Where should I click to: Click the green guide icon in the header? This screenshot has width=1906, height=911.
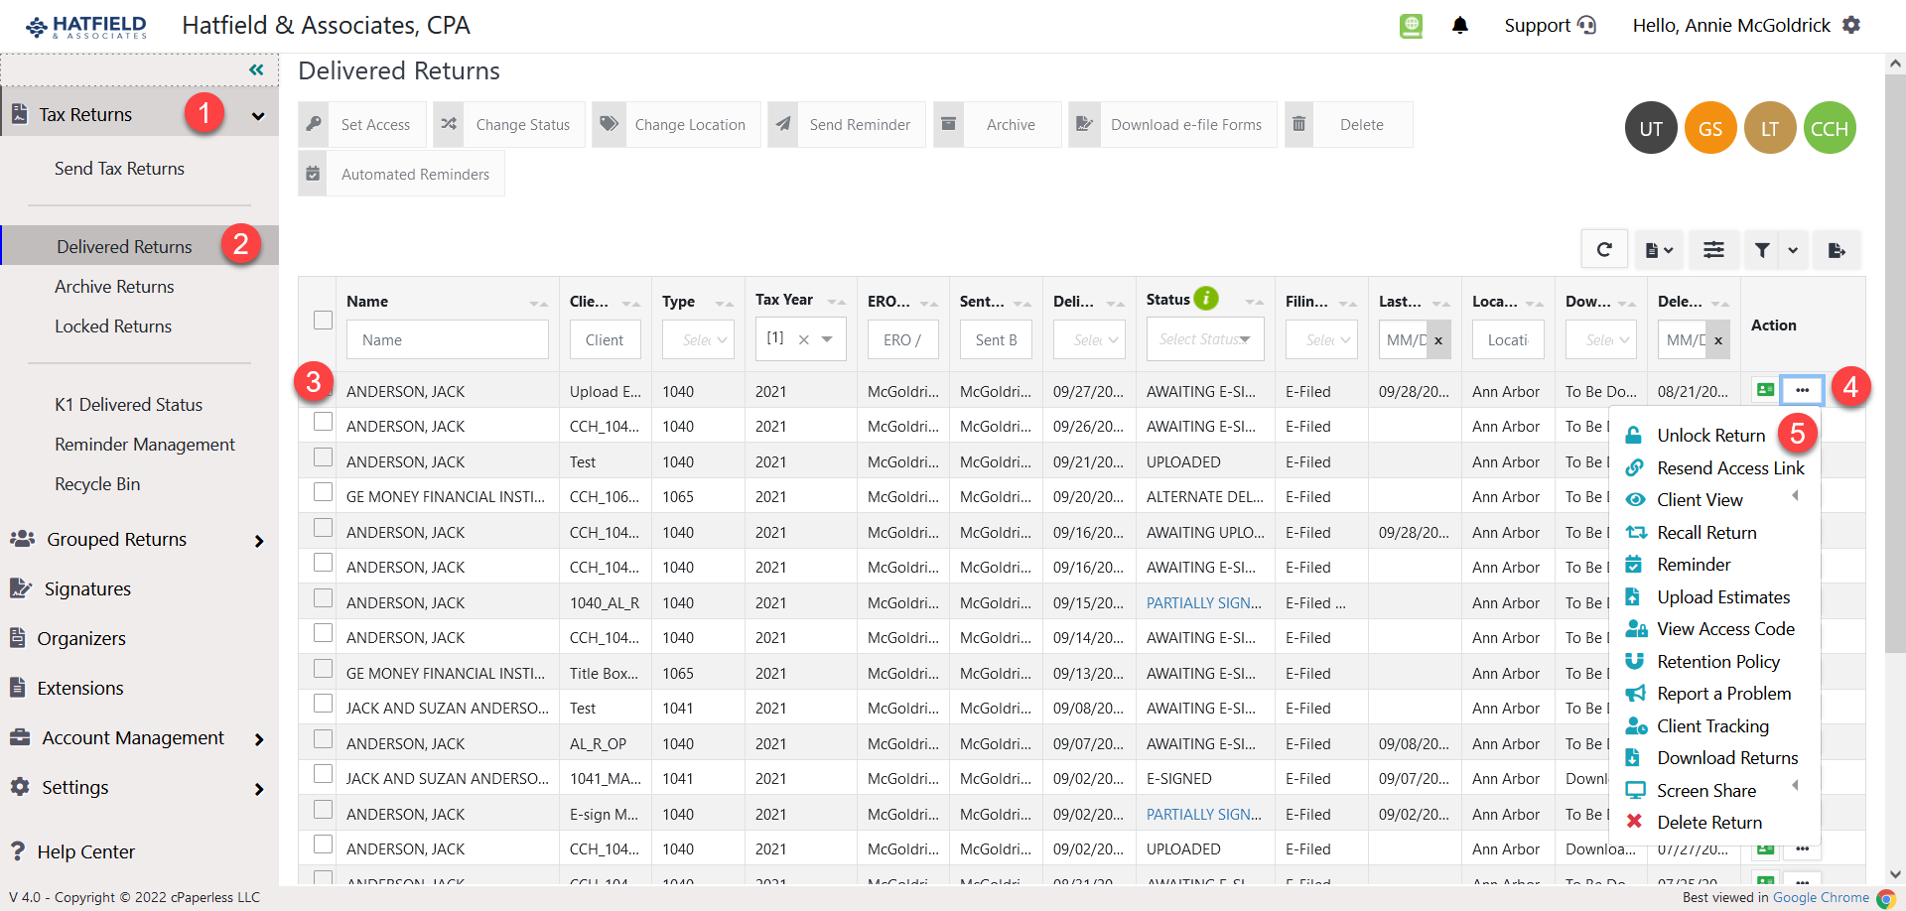pos(1411,26)
